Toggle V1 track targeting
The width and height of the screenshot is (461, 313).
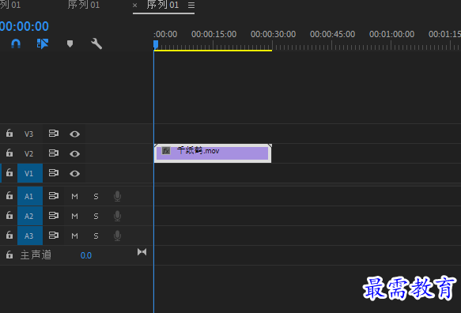pyautogui.click(x=30, y=173)
